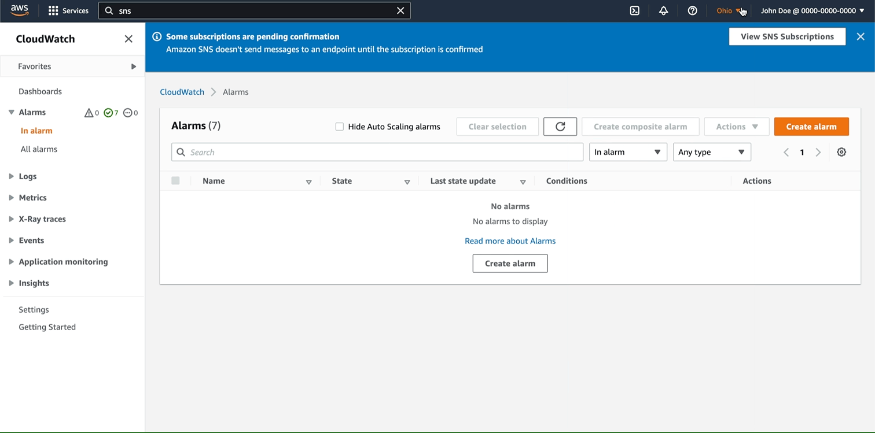This screenshot has width=875, height=433.
Task: Refresh the alarms list
Action: pyautogui.click(x=560, y=126)
